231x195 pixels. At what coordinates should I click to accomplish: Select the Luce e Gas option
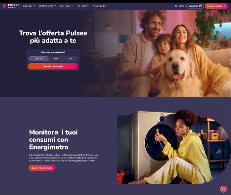(38, 58)
